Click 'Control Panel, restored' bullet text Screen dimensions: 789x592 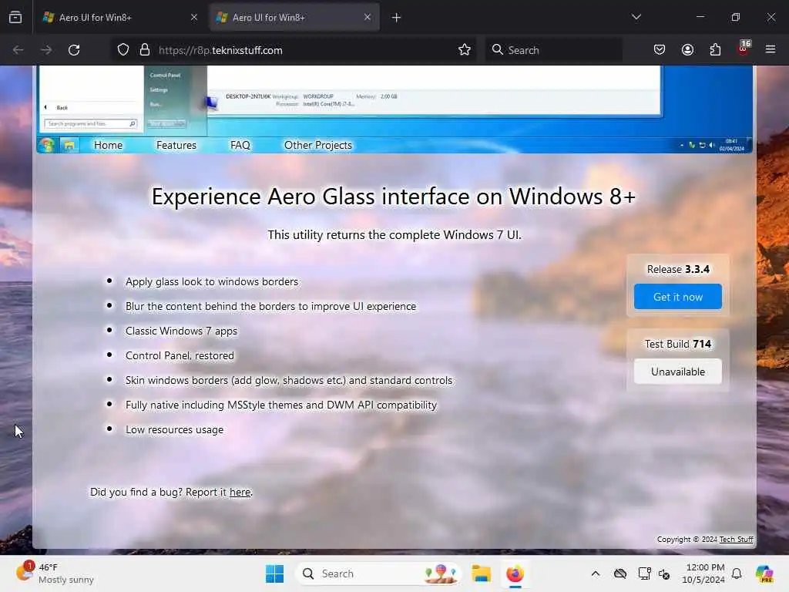click(180, 355)
